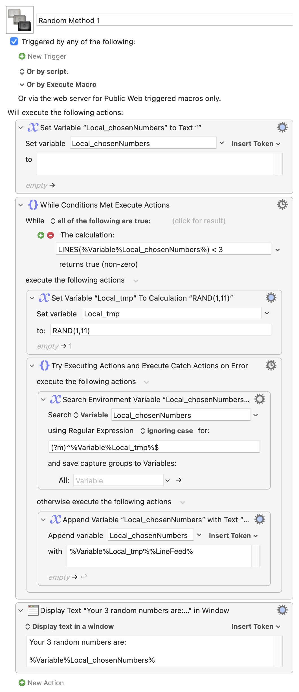The width and height of the screenshot is (299, 692).
Task: Click the Random Method 1 macro icon
Action: tap(20, 20)
